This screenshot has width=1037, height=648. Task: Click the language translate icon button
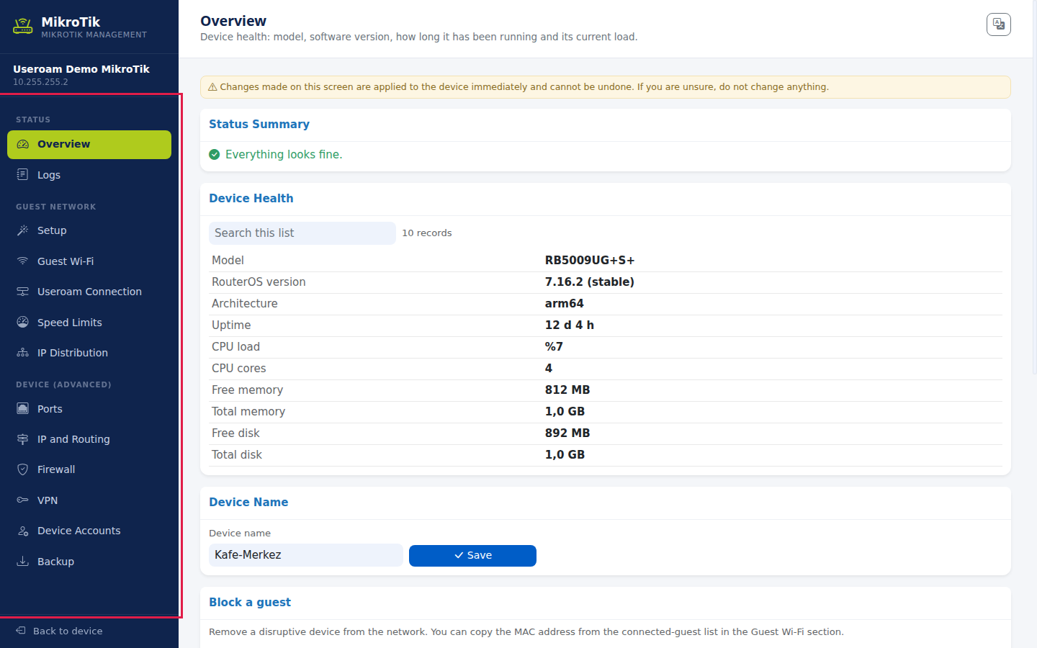pos(998,24)
